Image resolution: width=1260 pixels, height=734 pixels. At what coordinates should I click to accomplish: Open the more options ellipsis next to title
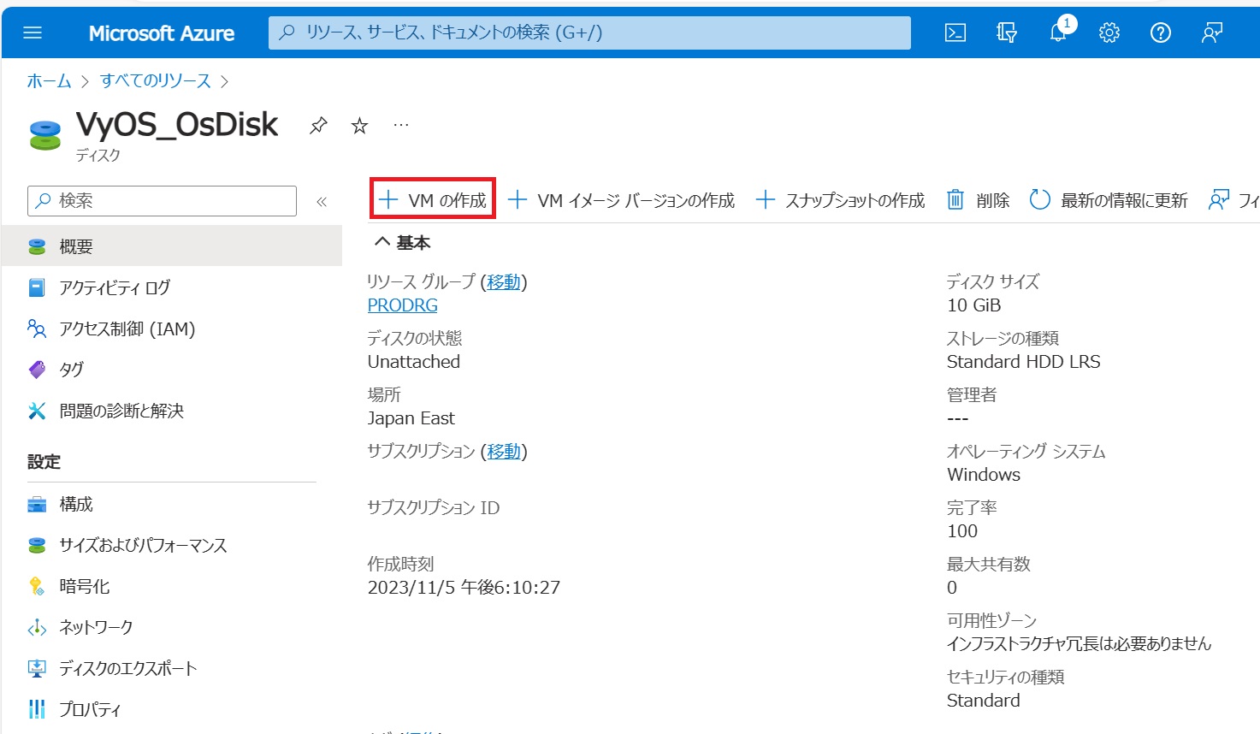(x=401, y=125)
